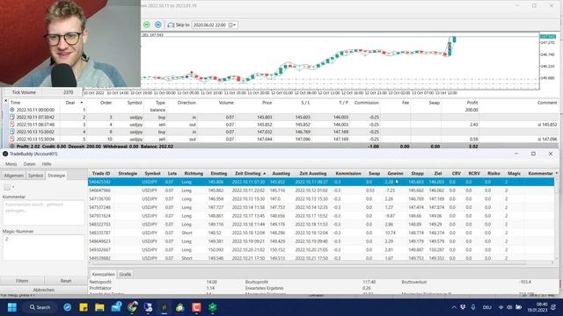Switch to the Kennzahlen tab

pos(103,274)
